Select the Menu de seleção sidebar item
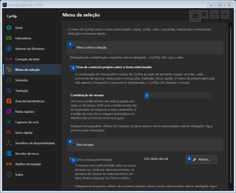 pos(32,69)
